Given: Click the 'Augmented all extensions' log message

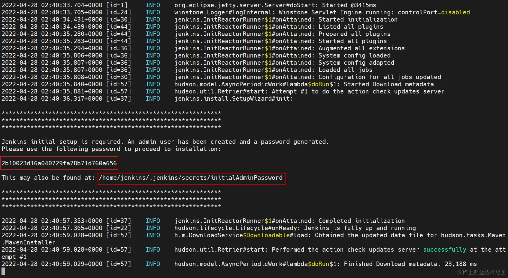Looking at the screenshot, I should (361, 48).
